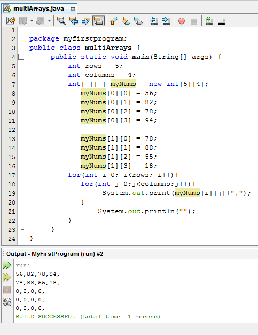
Task: Click the Shift Line Left icon
Action: [154, 21]
